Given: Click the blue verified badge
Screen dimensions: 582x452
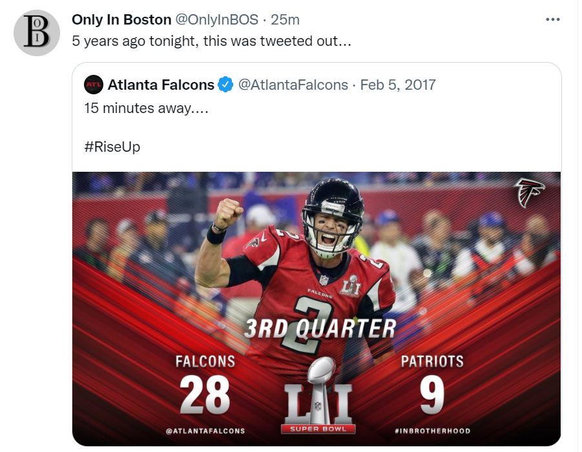Looking at the screenshot, I should 225,85.
